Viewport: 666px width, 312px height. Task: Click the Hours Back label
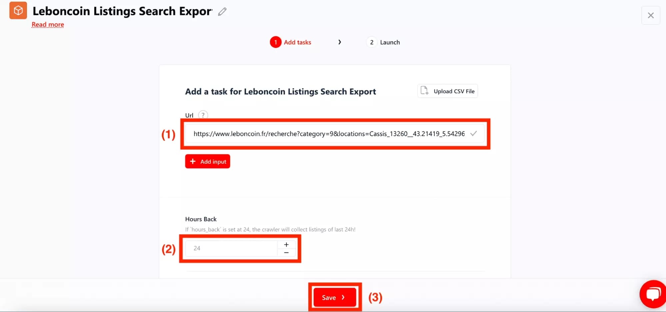[x=201, y=219]
